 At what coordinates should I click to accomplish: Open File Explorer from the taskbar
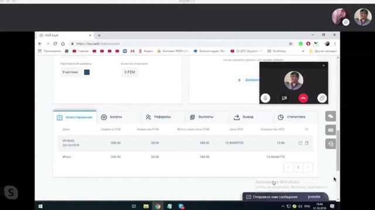point(146,206)
